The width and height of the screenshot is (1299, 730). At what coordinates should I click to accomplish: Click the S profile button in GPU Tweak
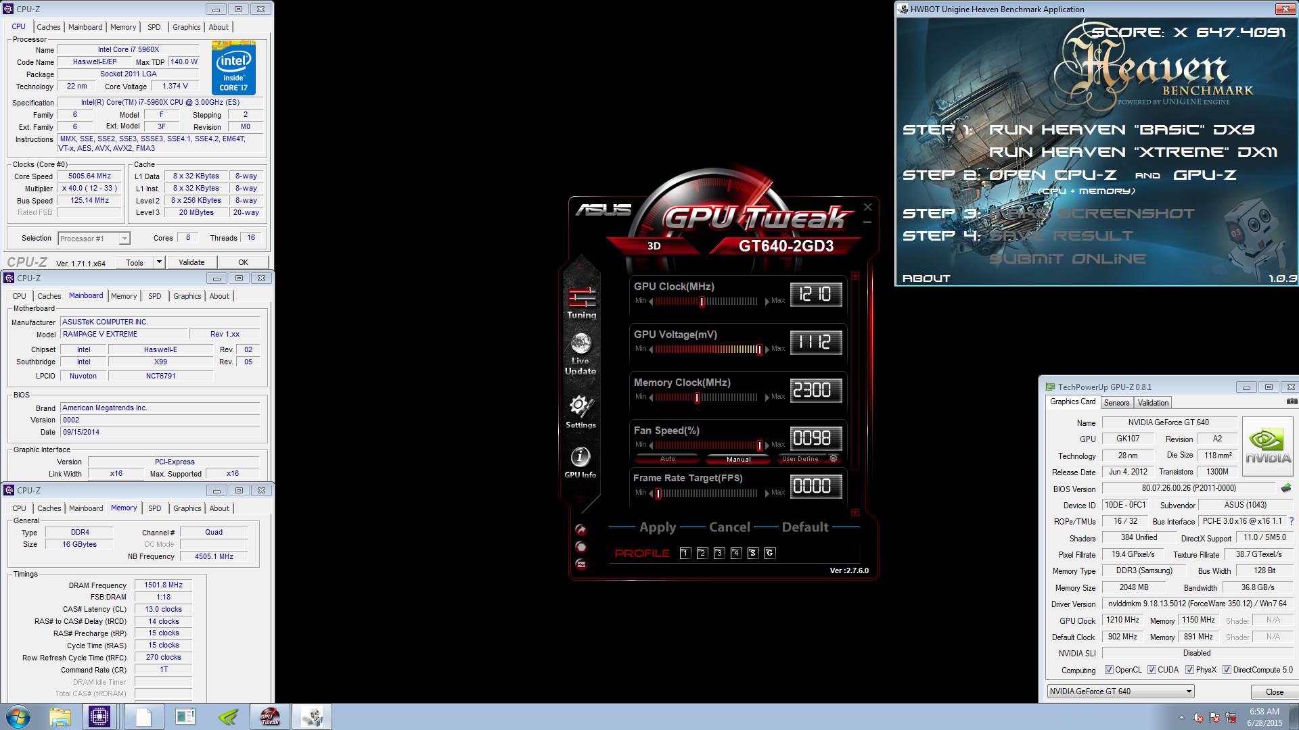point(752,553)
